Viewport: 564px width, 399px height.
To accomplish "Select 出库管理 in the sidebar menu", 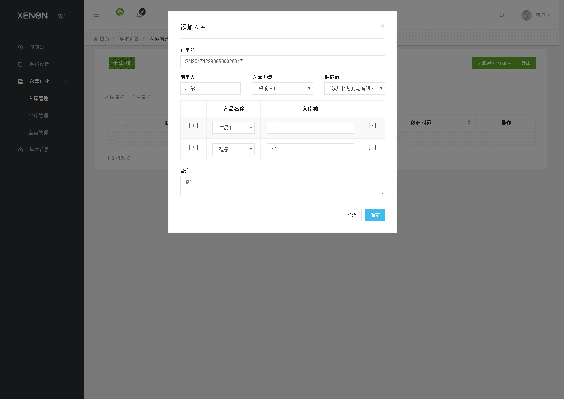I will pyautogui.click(x=38, y=115).
